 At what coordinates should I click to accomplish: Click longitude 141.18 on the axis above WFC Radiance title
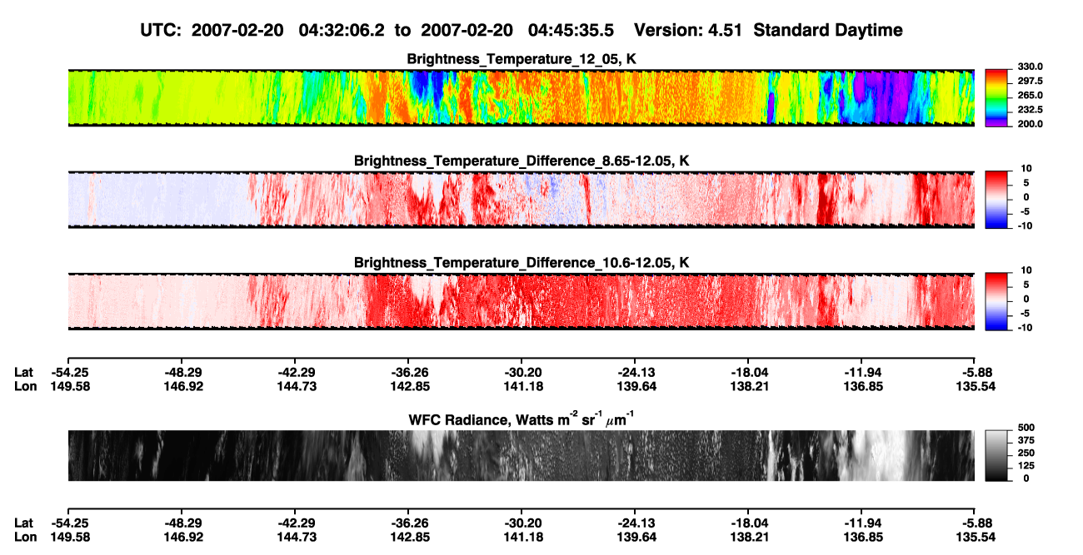point(522,386)
